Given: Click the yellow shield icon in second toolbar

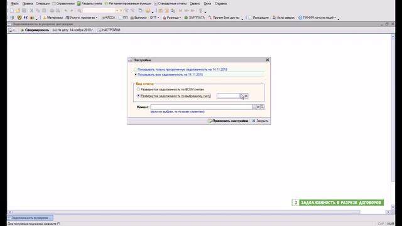Looking at the screenshot, I should (19, 18).
